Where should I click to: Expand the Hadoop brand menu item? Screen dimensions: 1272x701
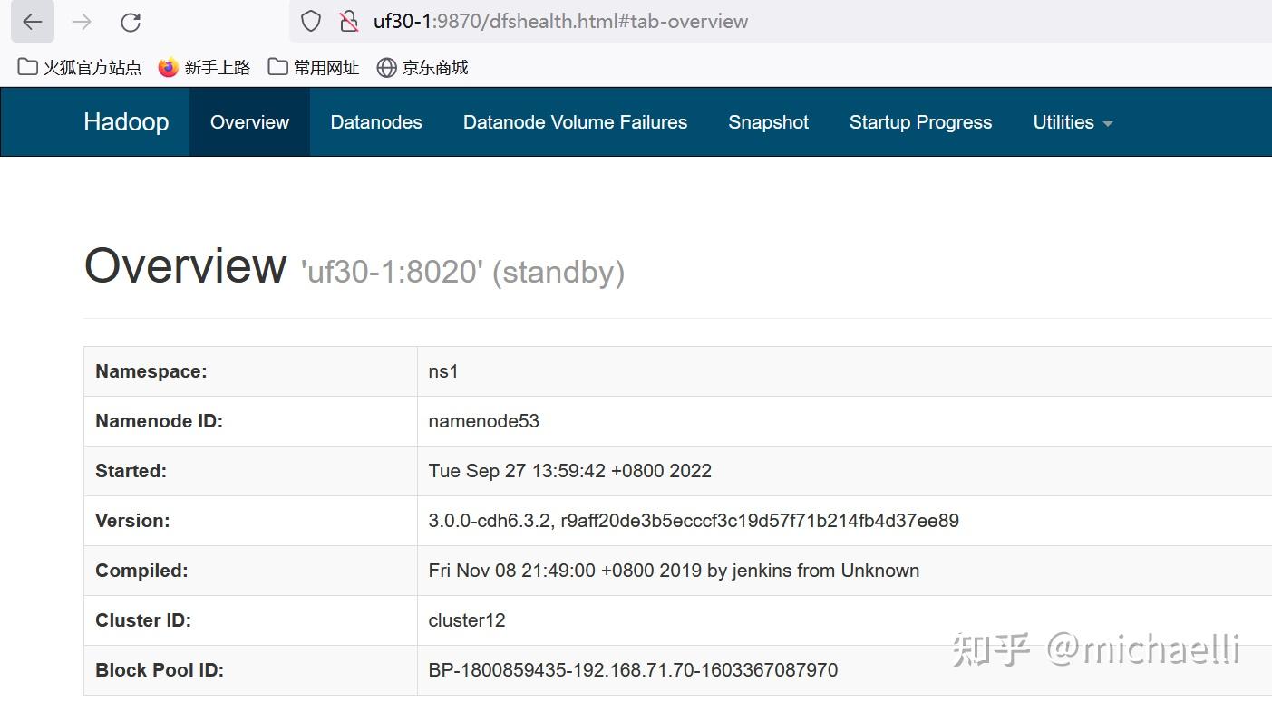[126, 121]
